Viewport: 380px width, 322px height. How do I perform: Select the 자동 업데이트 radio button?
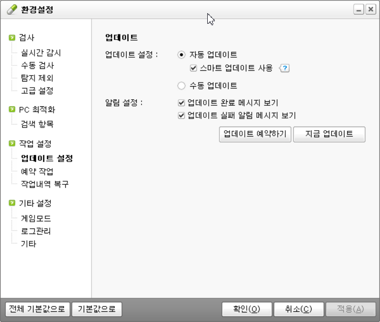pos(181,55)
